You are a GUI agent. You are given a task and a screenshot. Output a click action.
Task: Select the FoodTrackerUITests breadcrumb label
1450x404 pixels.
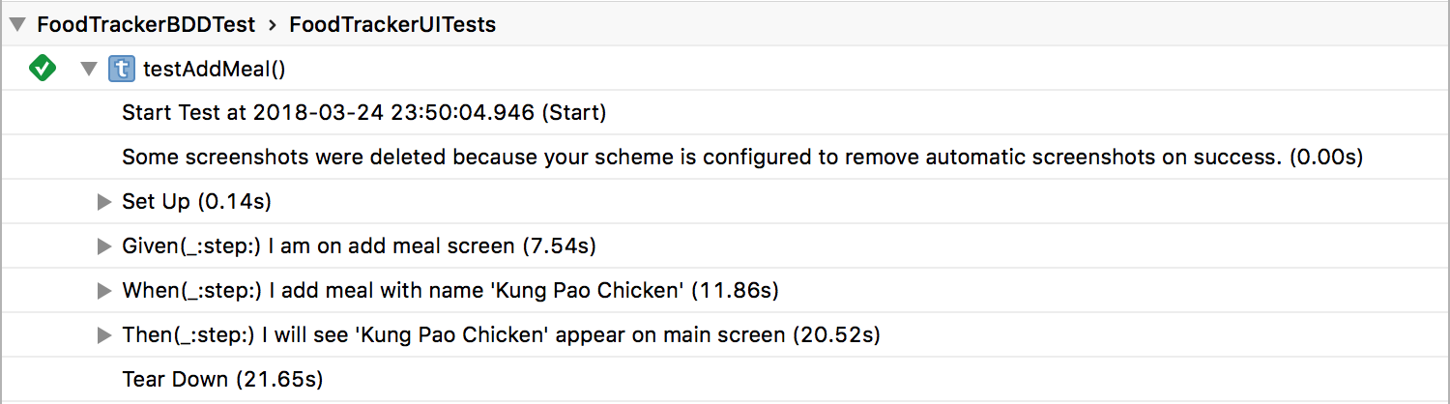[x=392, y=25]
